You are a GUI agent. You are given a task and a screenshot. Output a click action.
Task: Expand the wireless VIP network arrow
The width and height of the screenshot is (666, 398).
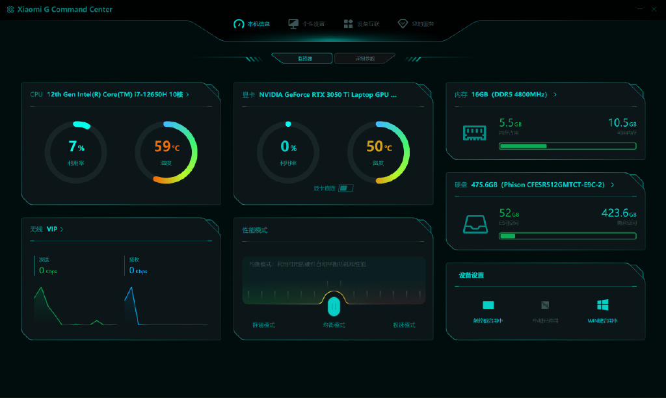click(62, 230)
